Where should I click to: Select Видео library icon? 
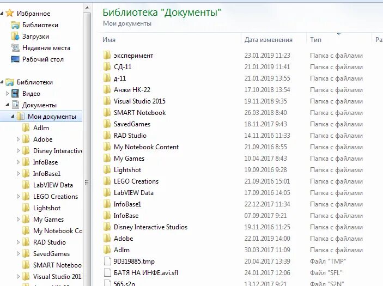click(15, 93)
